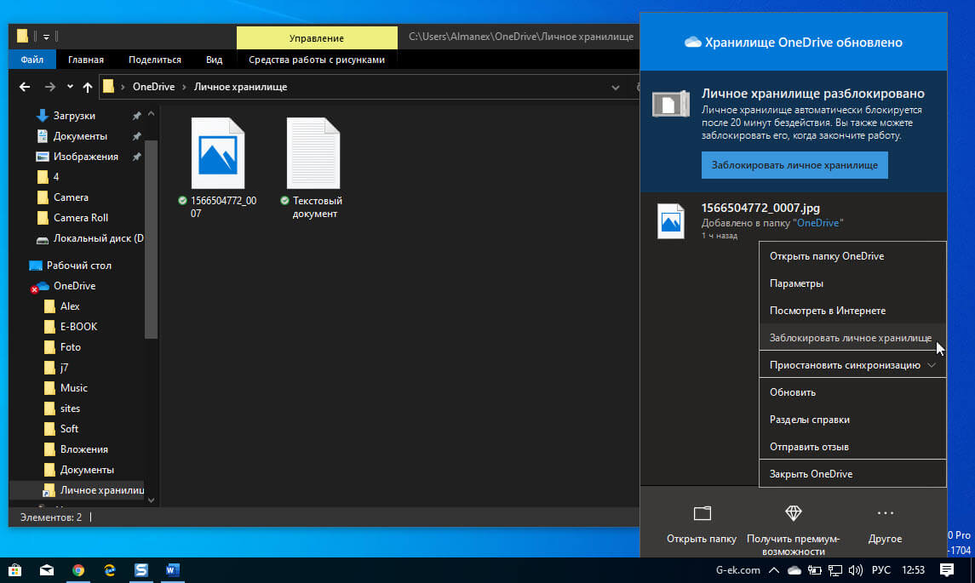
Task: Click Получить премиум-возможности diamond icon
Action: pyautogui.click(x=793, y=512)
